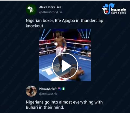The height and width of the screenshot is (113, 130).
Task: Click the word 'savages' in the watermark
Action: (118, 13)
